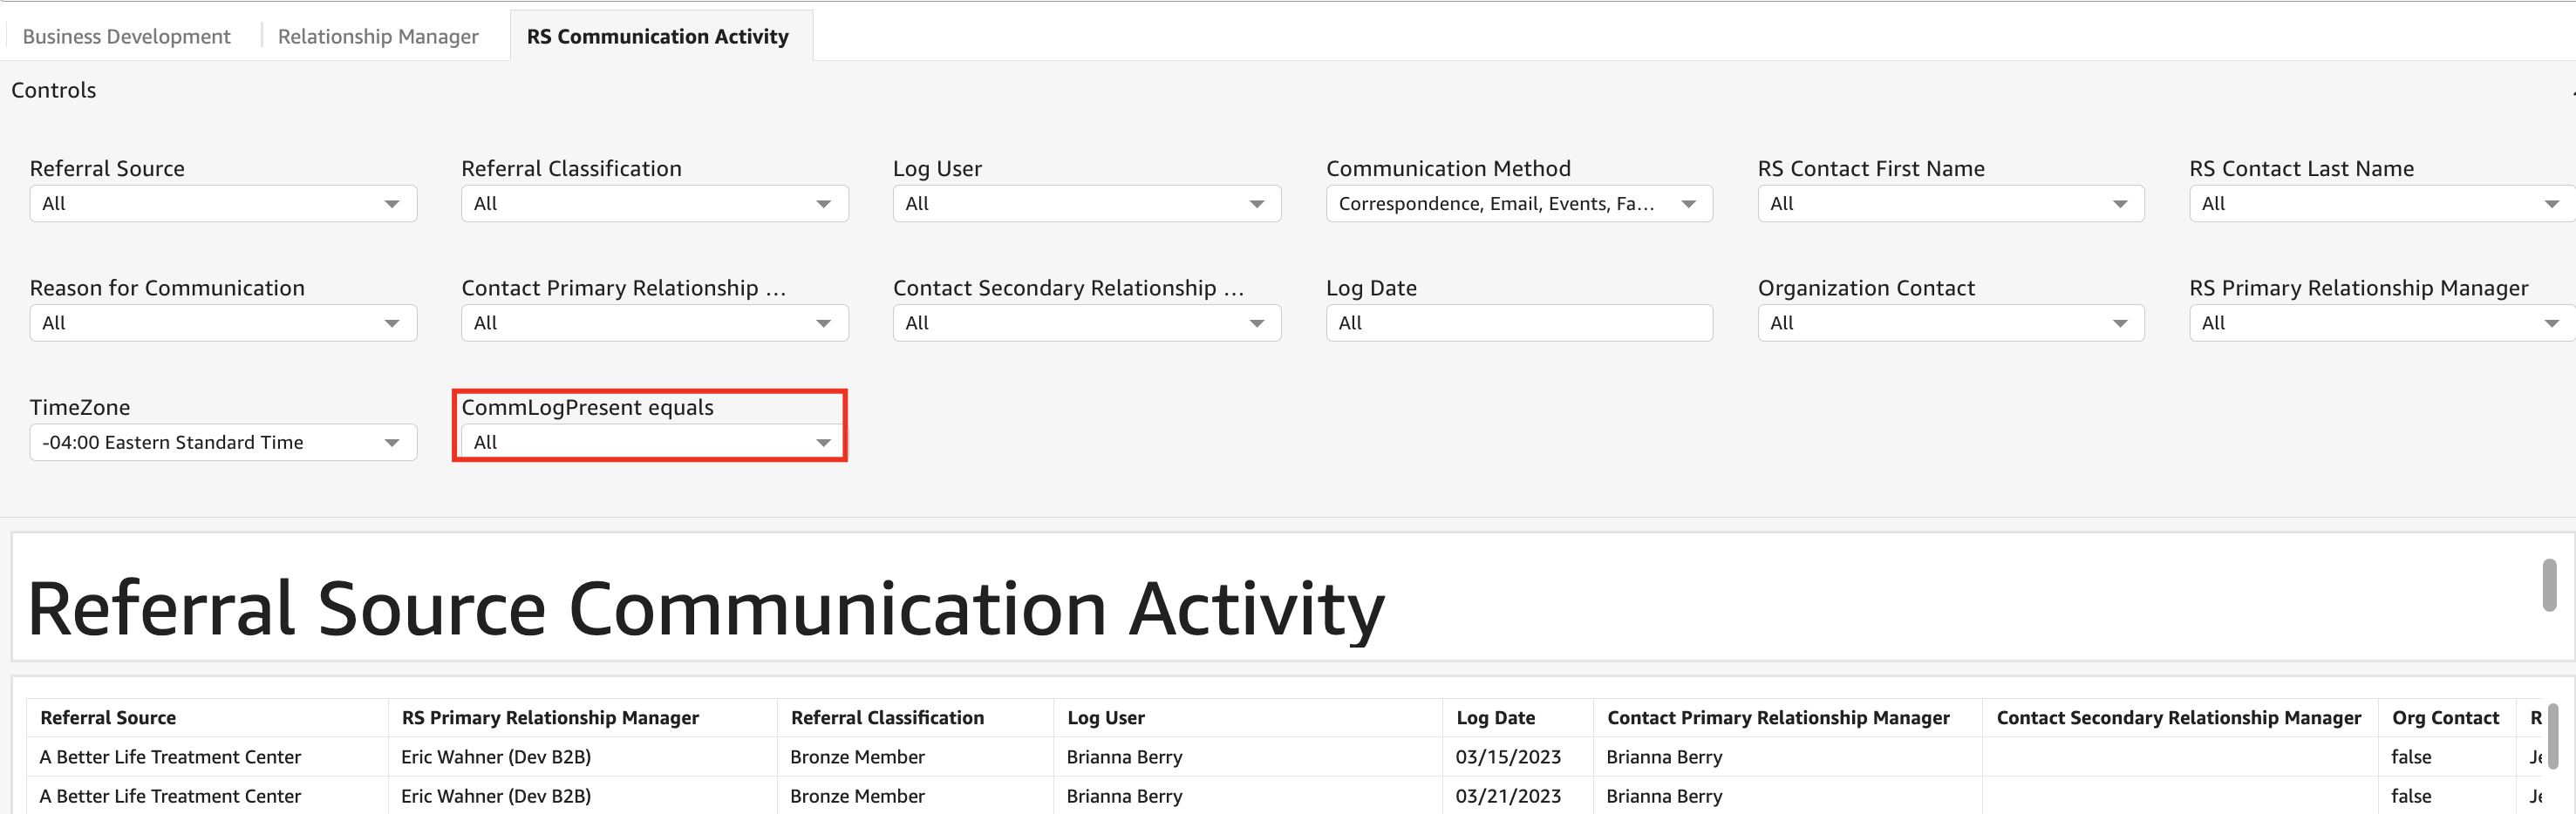
Task: Expand the Referral Source filter dropdown
Action: point(222,204)
